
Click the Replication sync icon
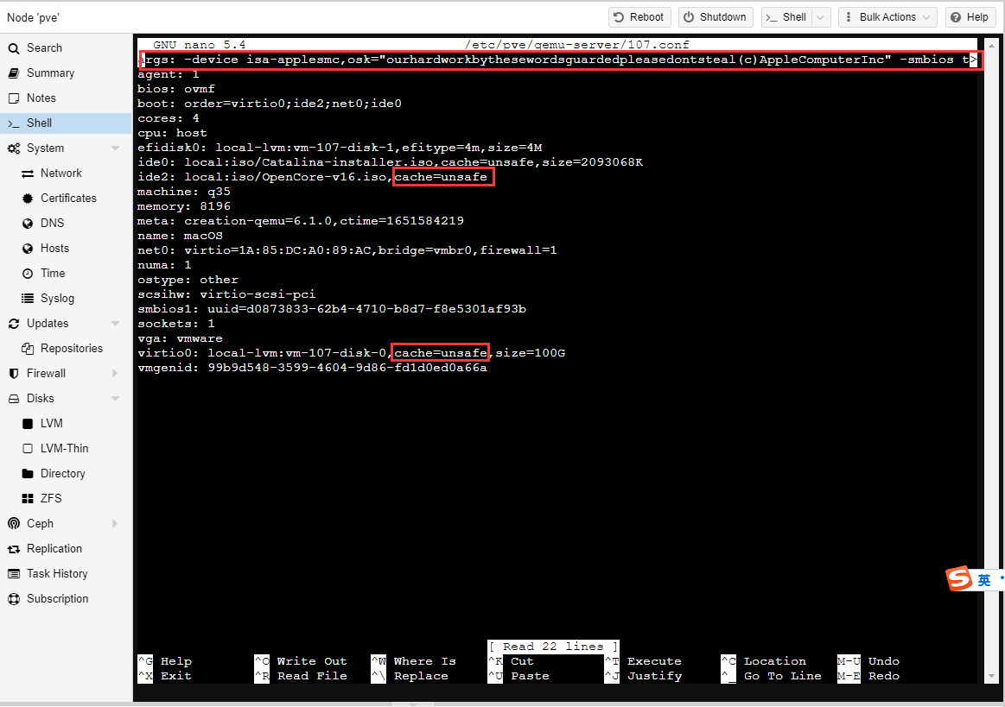[x=13, y=549]
